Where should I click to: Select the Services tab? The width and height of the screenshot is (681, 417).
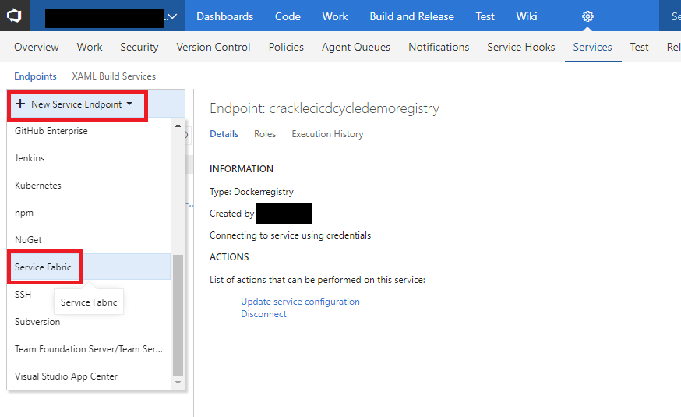[592, 47]
